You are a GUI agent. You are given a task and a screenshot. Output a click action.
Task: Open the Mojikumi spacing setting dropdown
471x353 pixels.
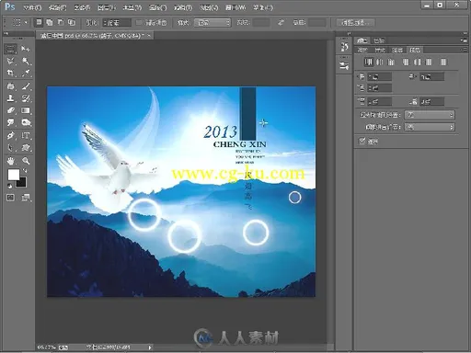point(430,127)
